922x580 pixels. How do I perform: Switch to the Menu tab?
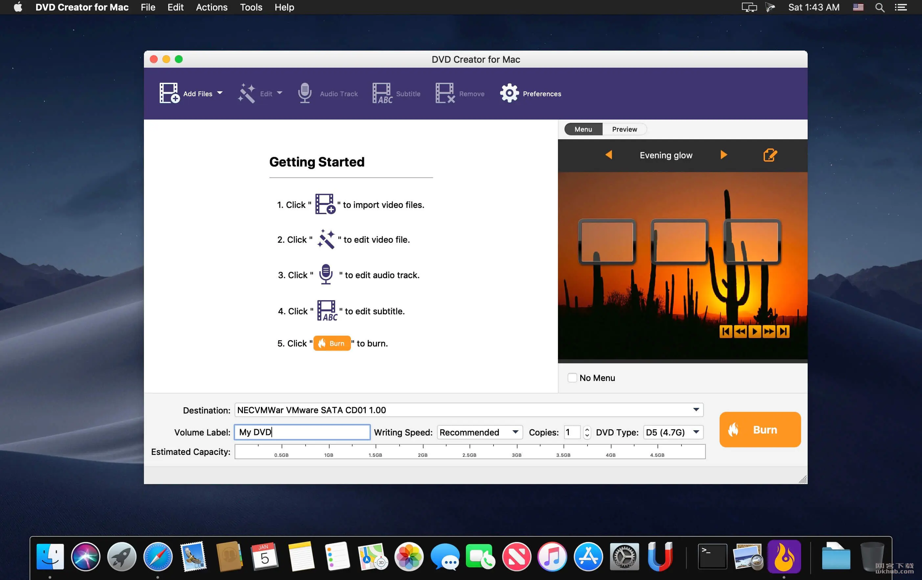(x=583, y=129)
